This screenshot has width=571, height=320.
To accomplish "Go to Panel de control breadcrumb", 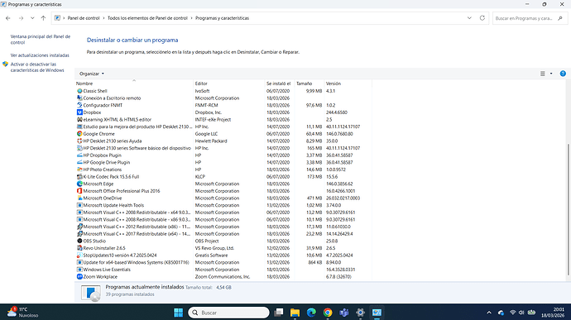I will coord(84,18).
